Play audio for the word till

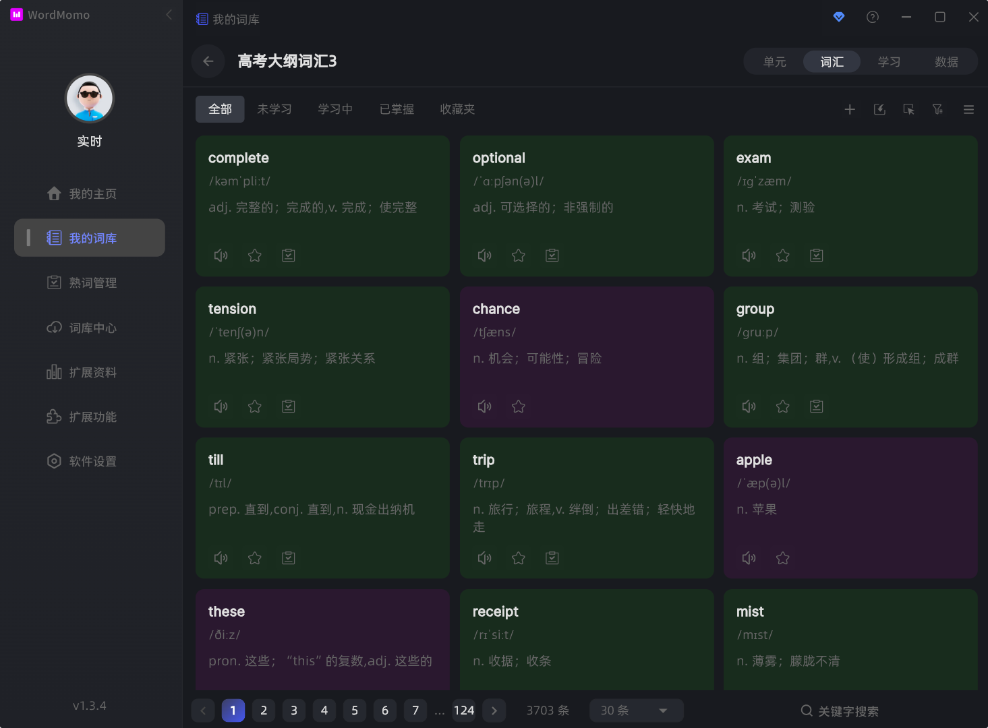(221, 558)
